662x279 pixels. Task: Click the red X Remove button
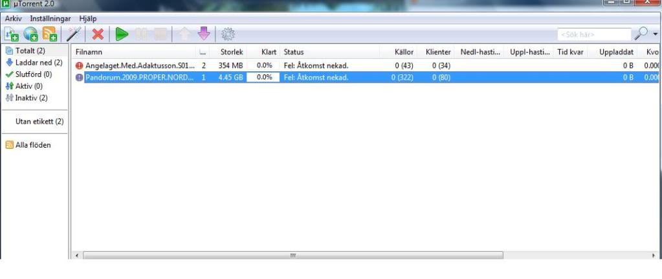pos(98,34)
